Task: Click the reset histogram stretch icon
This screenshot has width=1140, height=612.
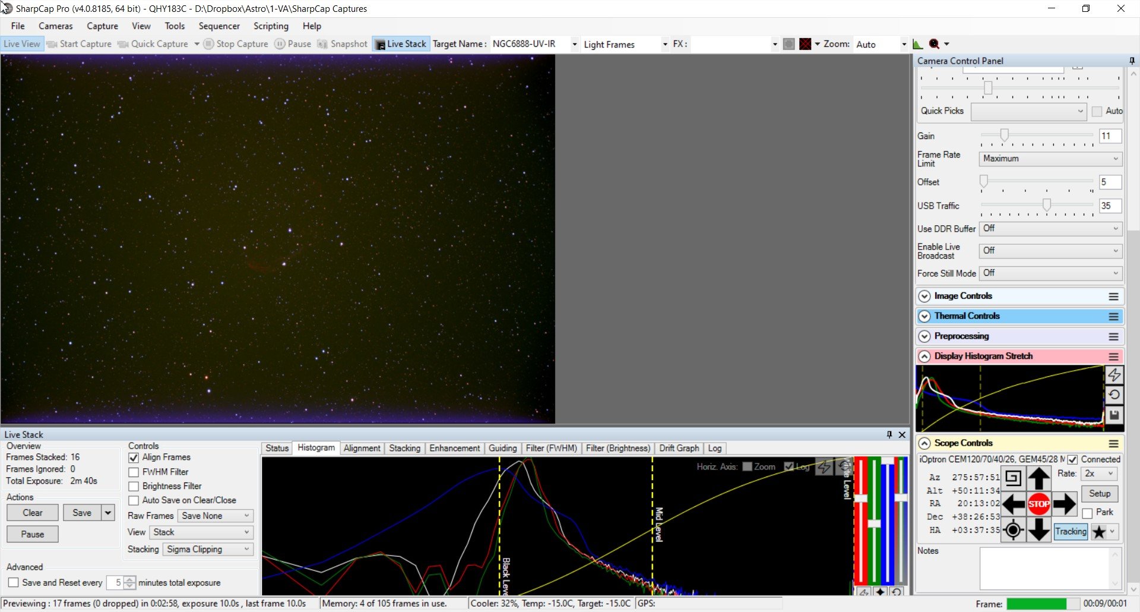Action: pyautogui.click(x=1114, y=395)
